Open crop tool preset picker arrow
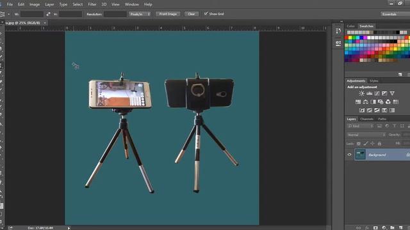The image size is (410, 230). (9, 14)
